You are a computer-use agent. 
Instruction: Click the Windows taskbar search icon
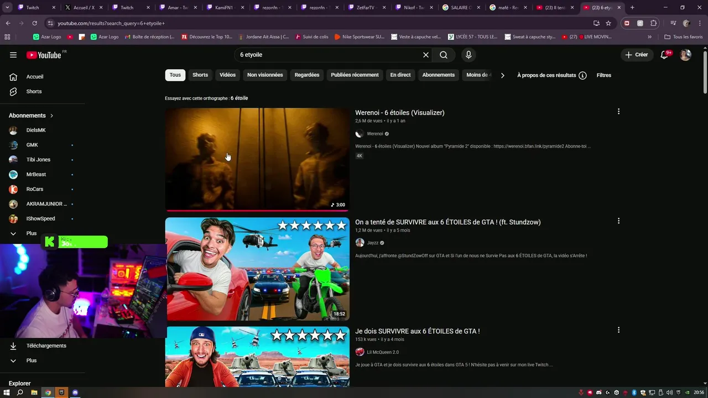pos(20,392)
